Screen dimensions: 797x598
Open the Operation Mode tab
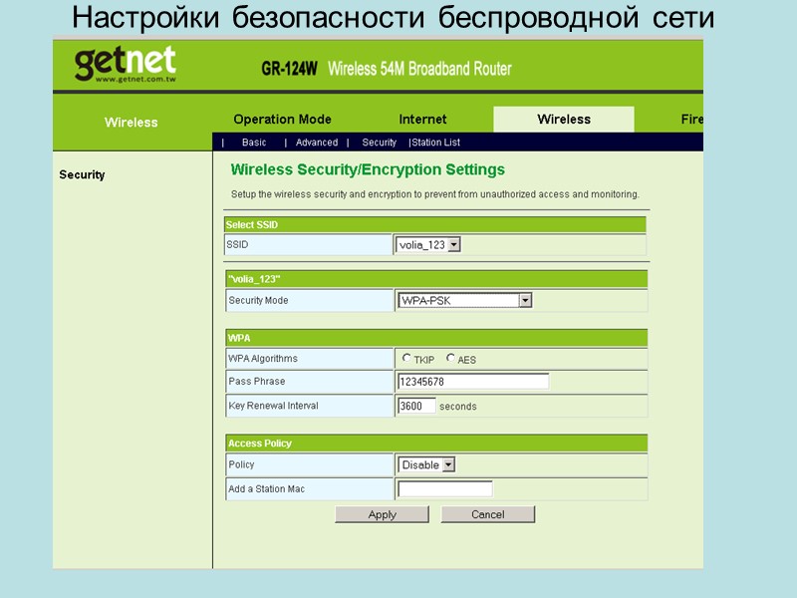tap(281, 119)
